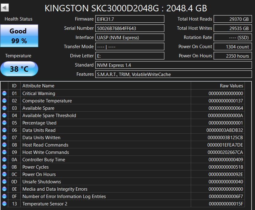
Task: Click the status orb for Host Read Commands
Action: pos(4,145)
